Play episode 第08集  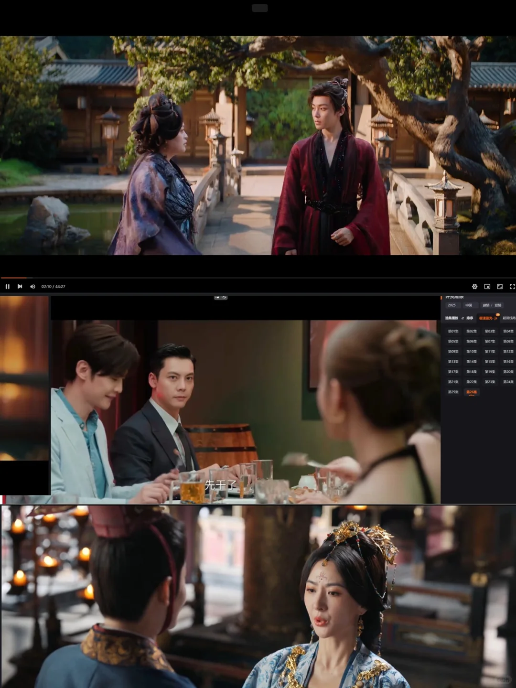(x=508, y=341)
